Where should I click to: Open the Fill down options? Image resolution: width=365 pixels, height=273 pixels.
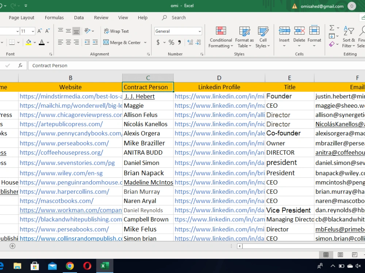(334, 36)
